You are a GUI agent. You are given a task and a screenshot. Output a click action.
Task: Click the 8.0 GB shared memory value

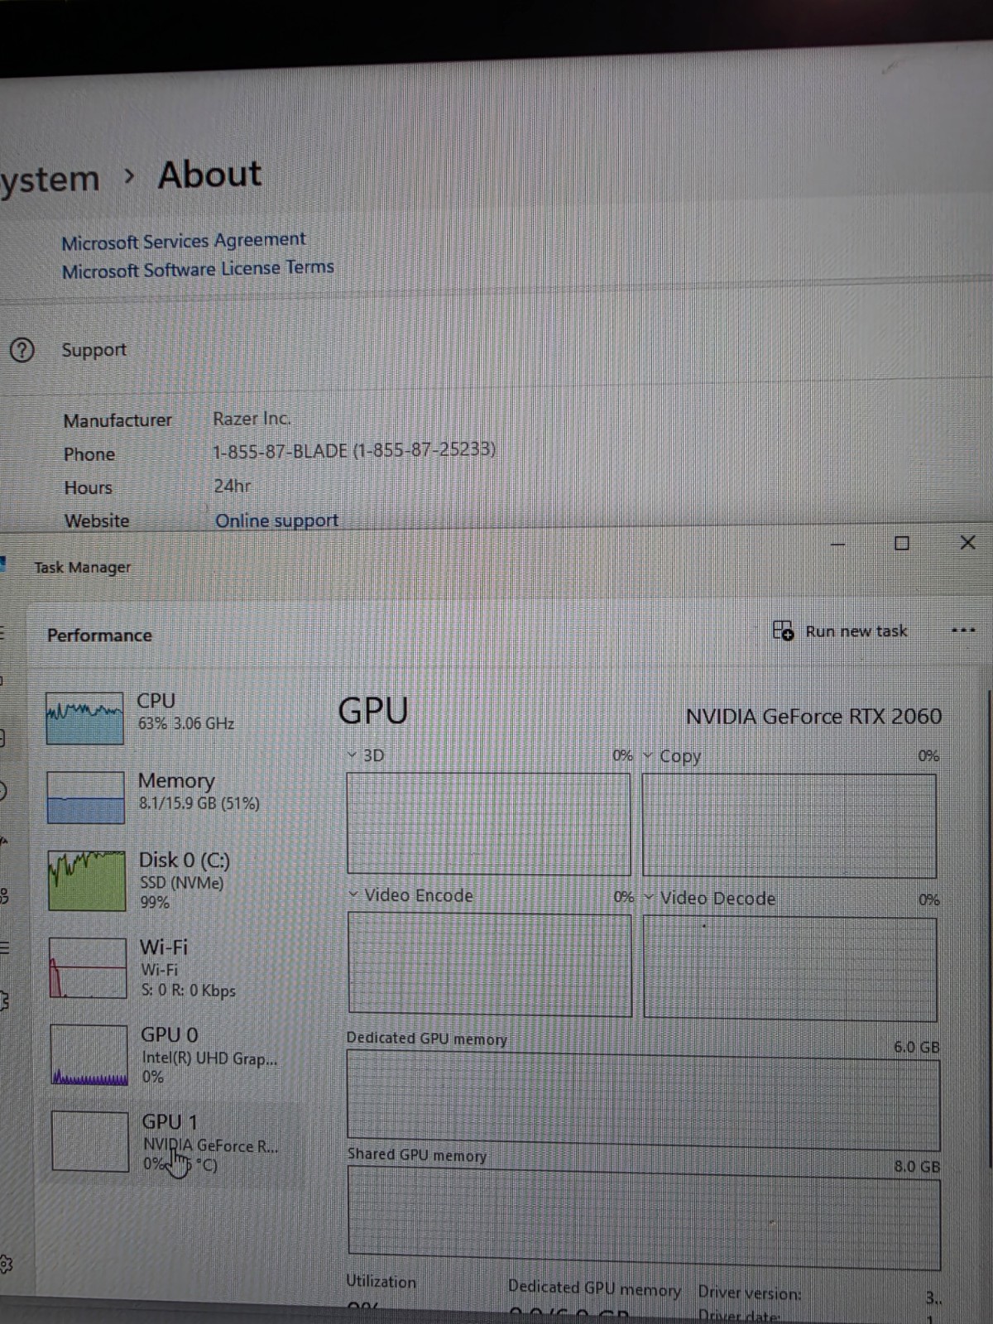[x=917, y=1167]
